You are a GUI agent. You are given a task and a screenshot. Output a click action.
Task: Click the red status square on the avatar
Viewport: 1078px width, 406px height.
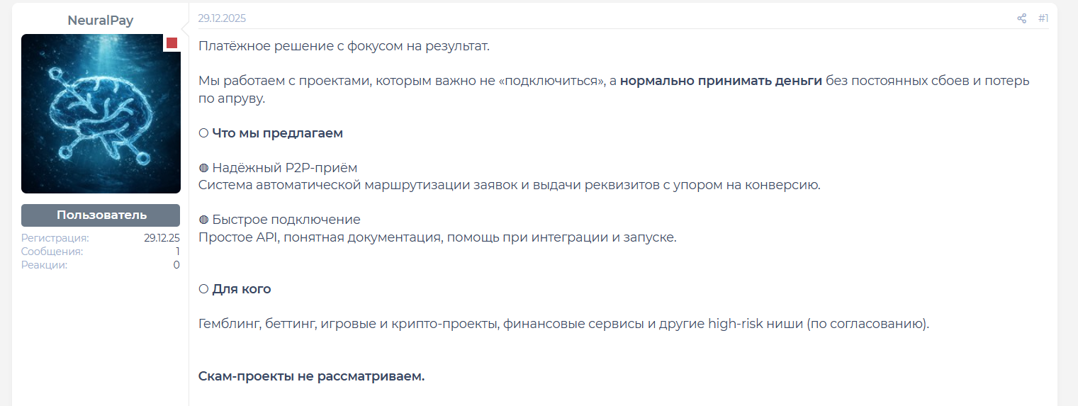pyautogui.click(x=172, y=43)
